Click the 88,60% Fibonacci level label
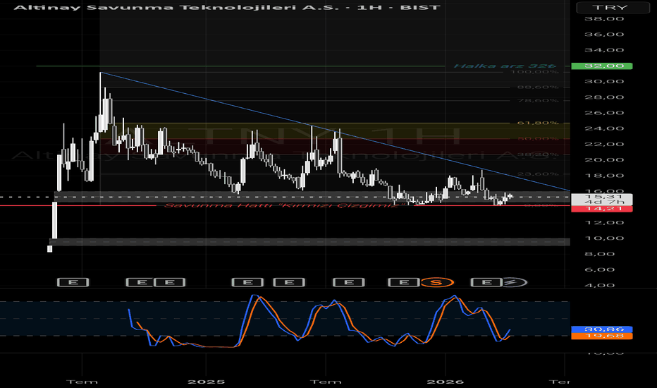Screen dimensions: 657x388 538,87
